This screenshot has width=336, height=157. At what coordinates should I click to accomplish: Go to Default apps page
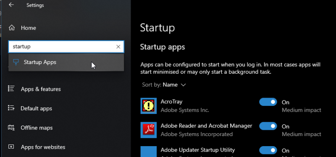[x=36, y=108]
